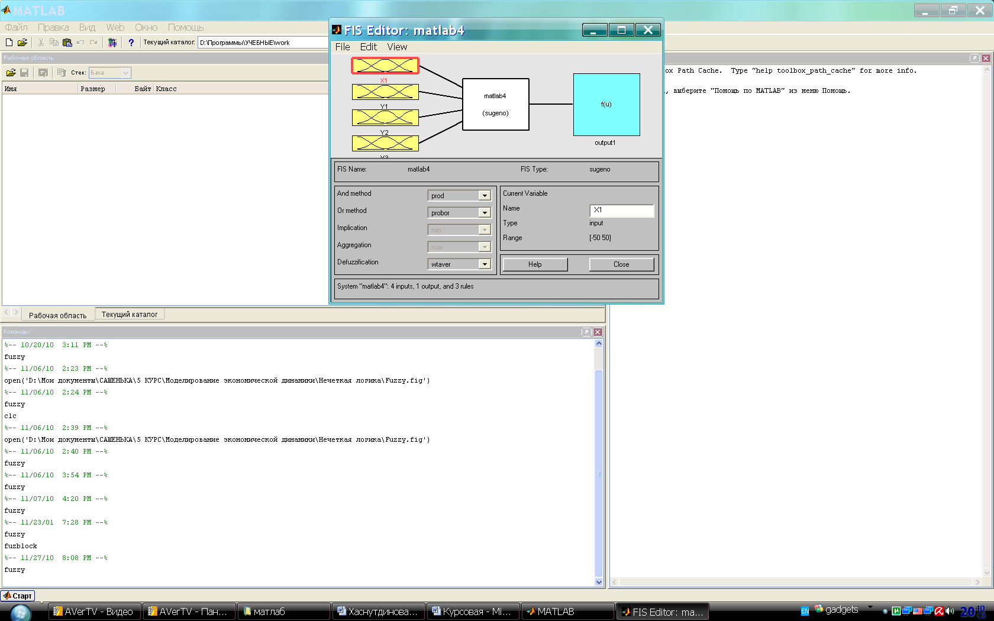This screenshot has width=994, height=621.
Task: Create a new file in MATLAB toolbar
Action: [9, 43]
